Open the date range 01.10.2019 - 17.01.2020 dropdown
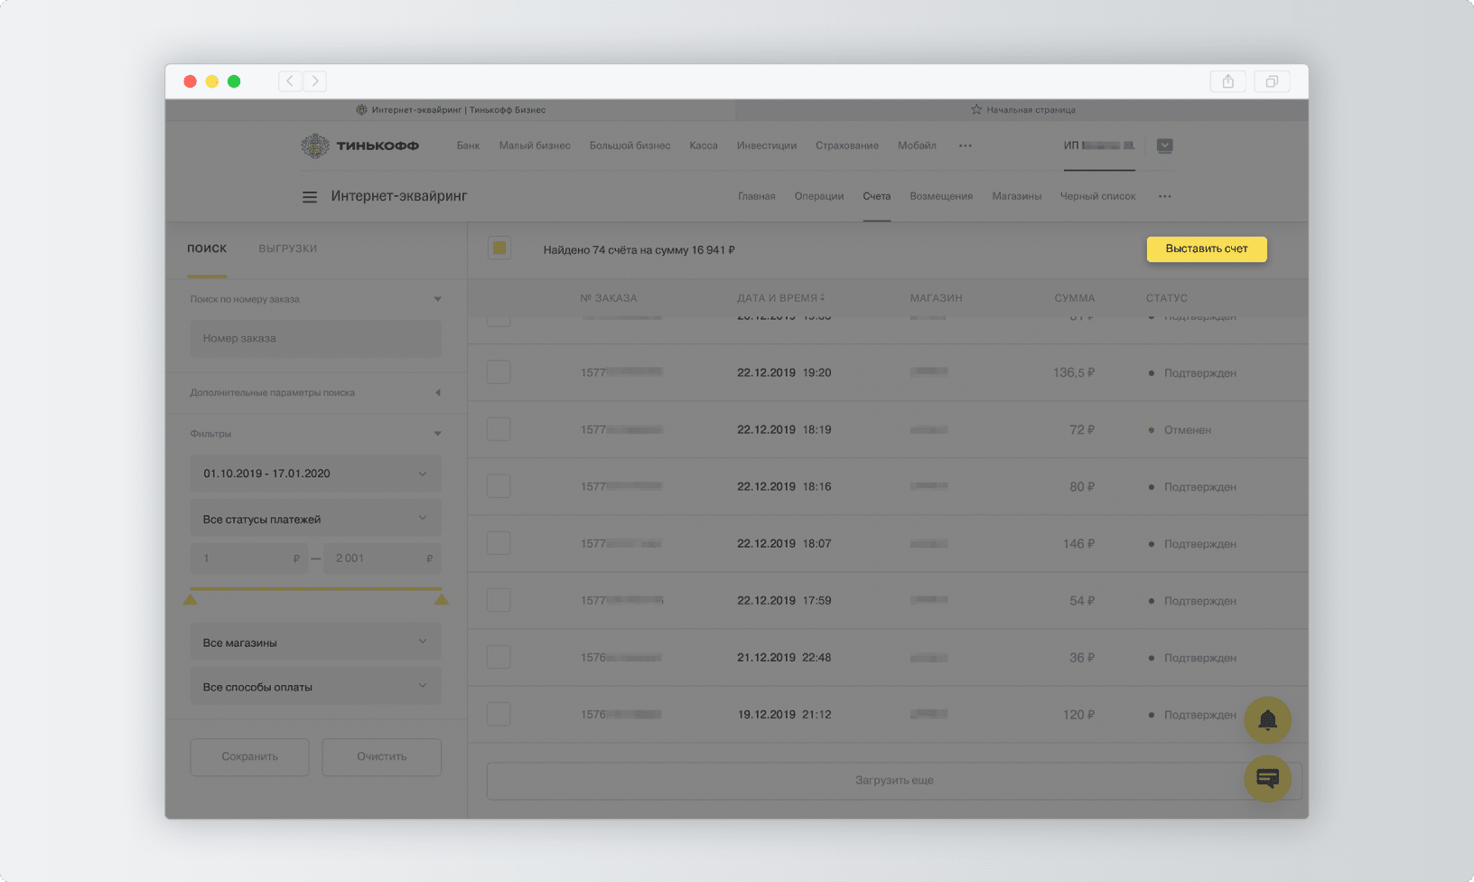Screen dimensions: 1474x882 point(315,474)
